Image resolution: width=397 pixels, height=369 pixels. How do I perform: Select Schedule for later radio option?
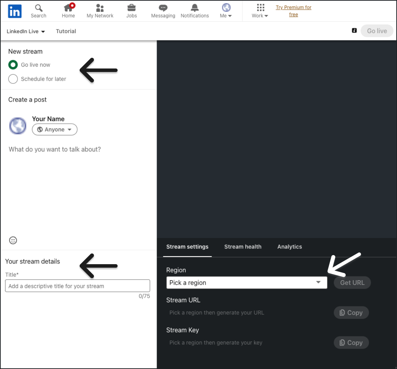coord(13,79)
